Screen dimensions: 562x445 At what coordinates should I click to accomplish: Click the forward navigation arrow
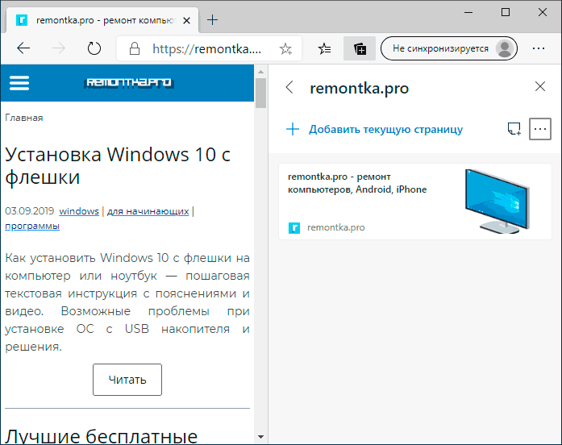(x=58, y=48)
